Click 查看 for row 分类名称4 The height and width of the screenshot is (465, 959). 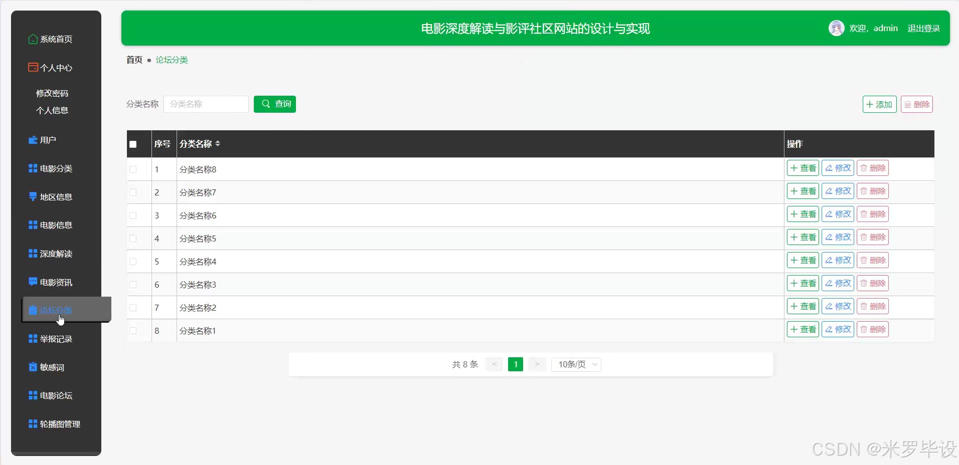[x=803, y=260]
